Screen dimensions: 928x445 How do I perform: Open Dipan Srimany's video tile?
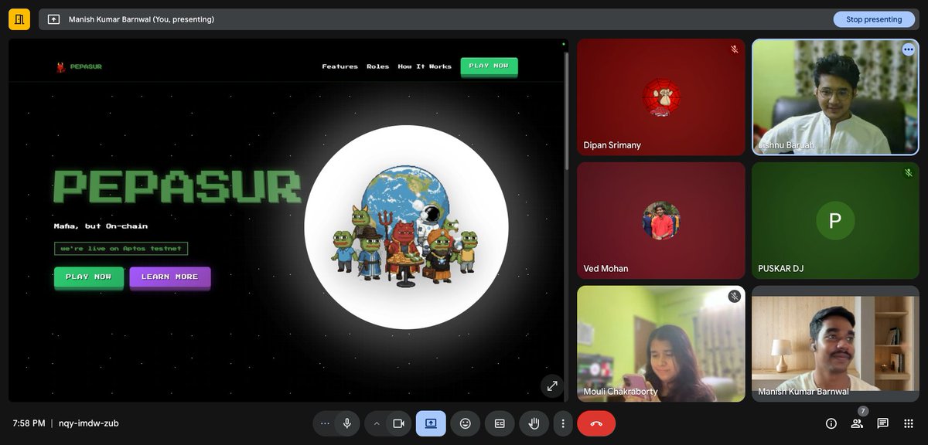[x=661, y=97]
